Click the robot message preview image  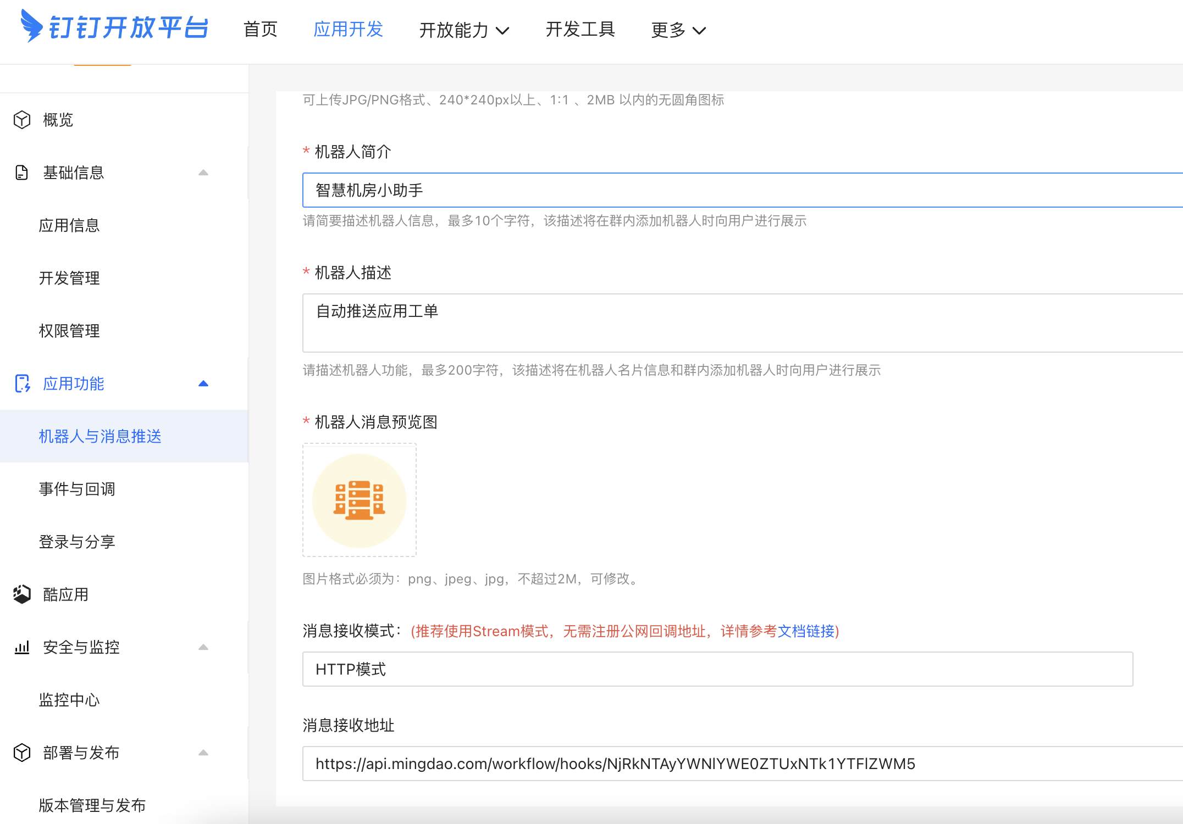coord(360,500)
